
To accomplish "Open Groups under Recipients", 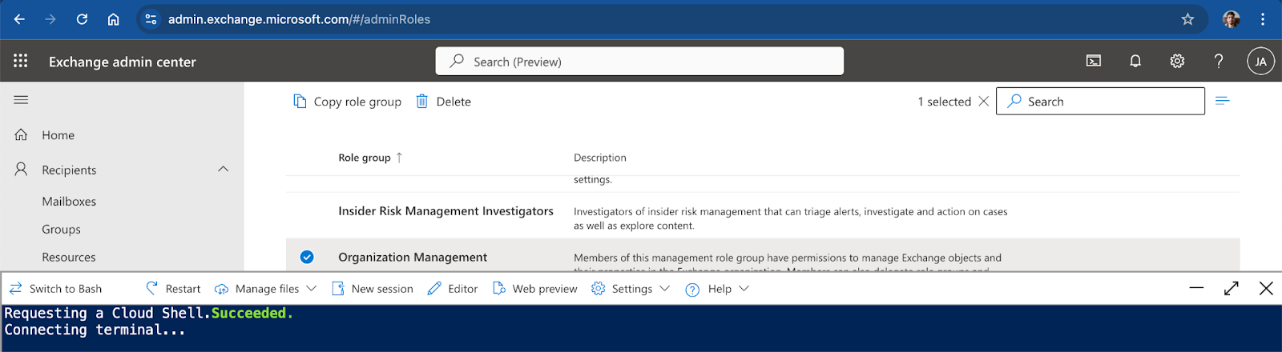I will point(61,230).
